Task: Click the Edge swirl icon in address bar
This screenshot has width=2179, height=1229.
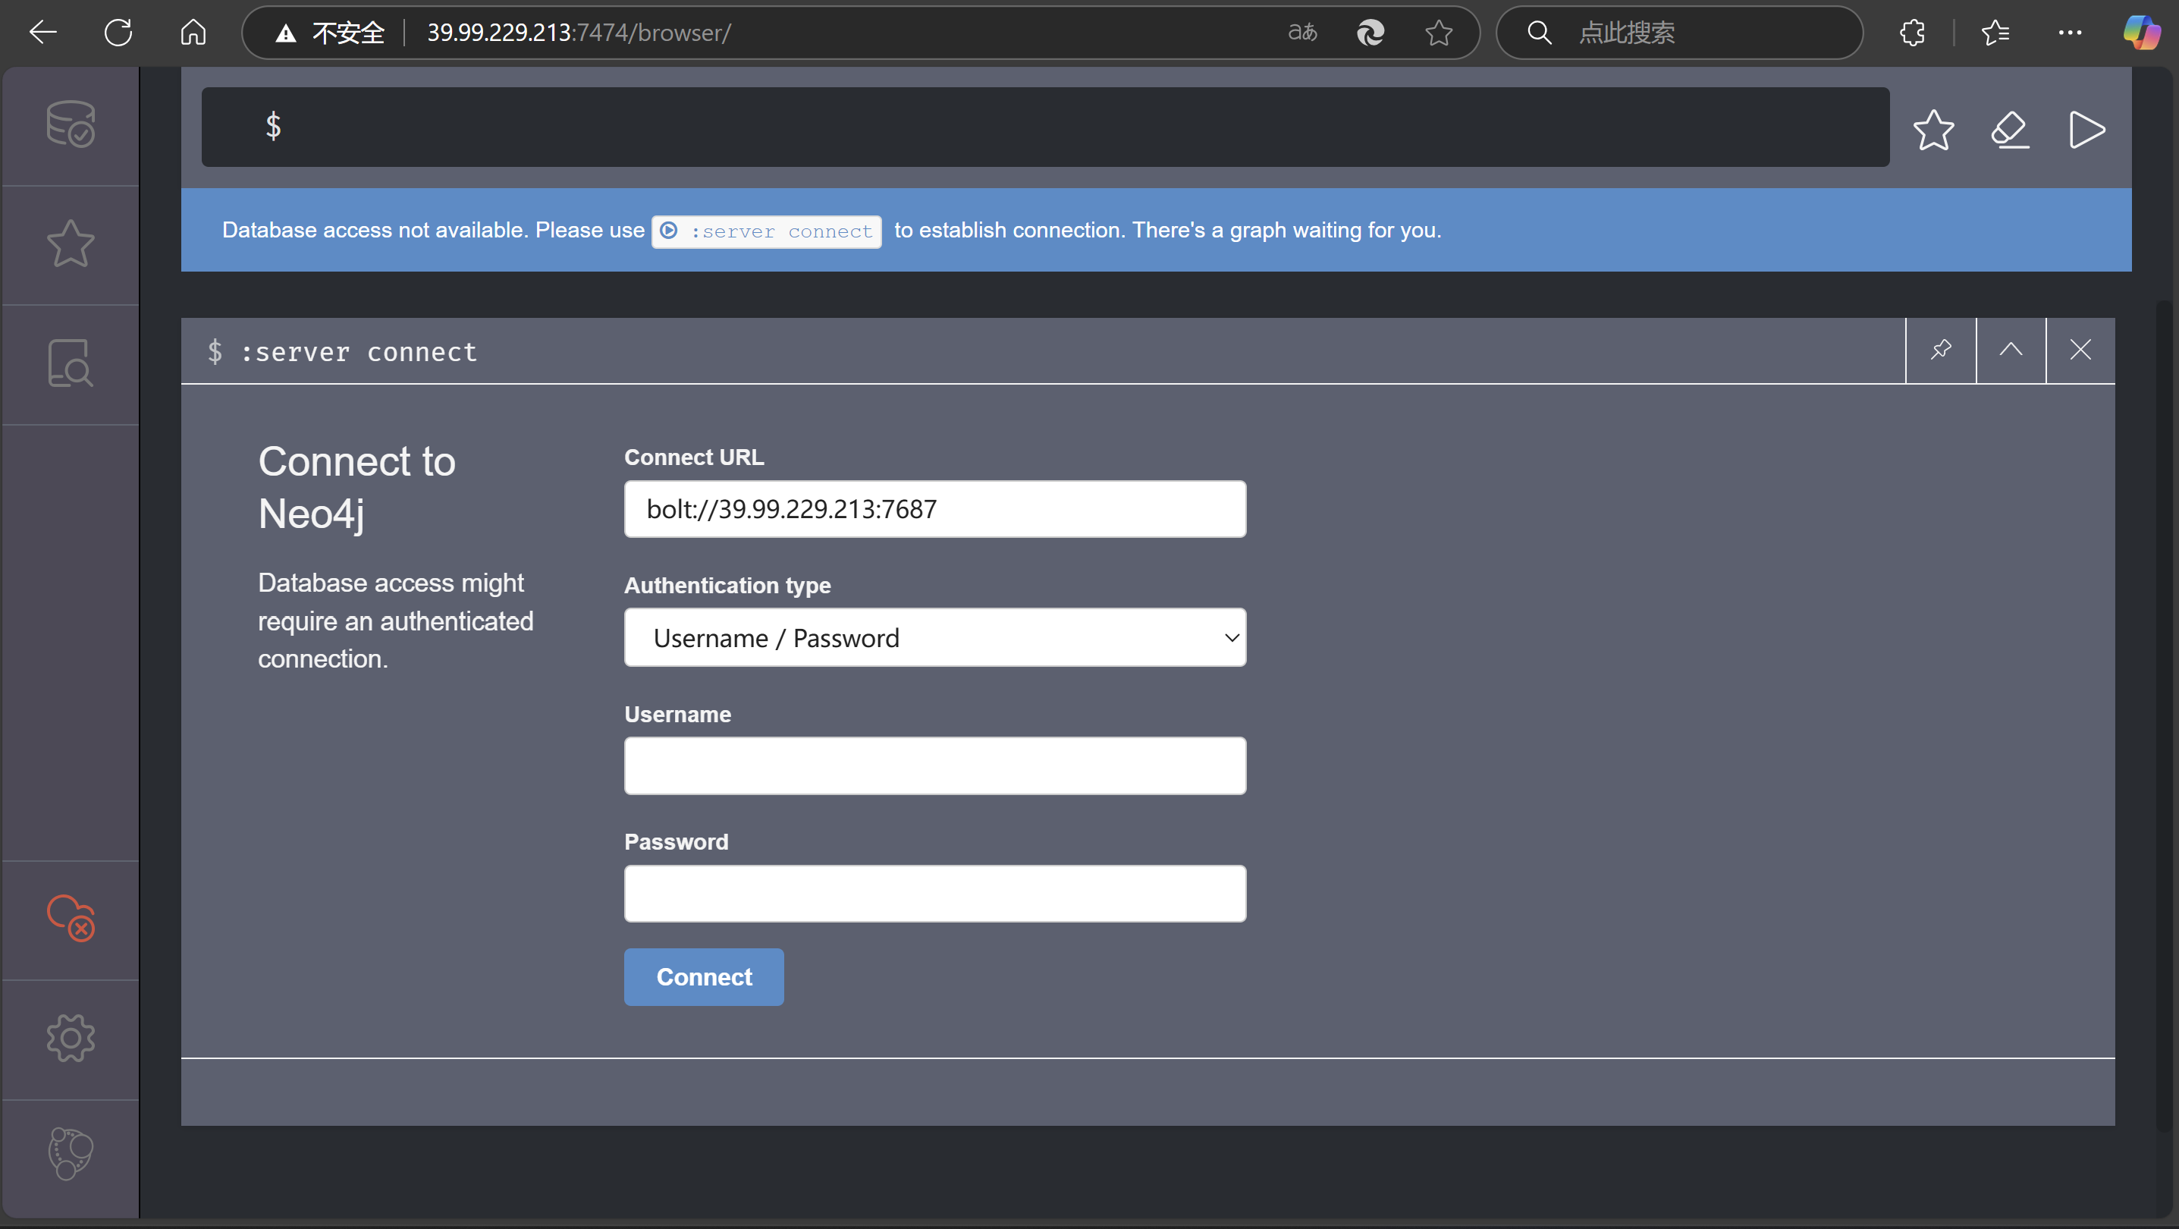Action: pyautogui.click(x=1371, y=32)
